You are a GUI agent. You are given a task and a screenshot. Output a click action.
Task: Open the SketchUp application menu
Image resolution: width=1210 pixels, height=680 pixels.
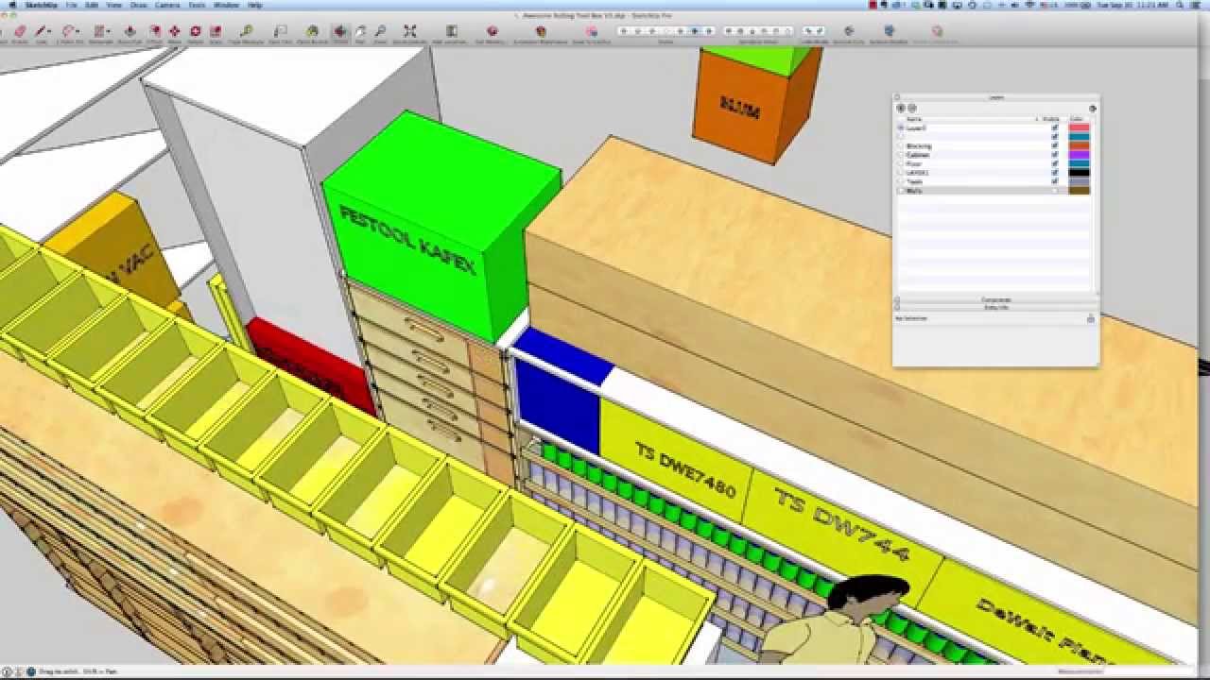[41, 5]
